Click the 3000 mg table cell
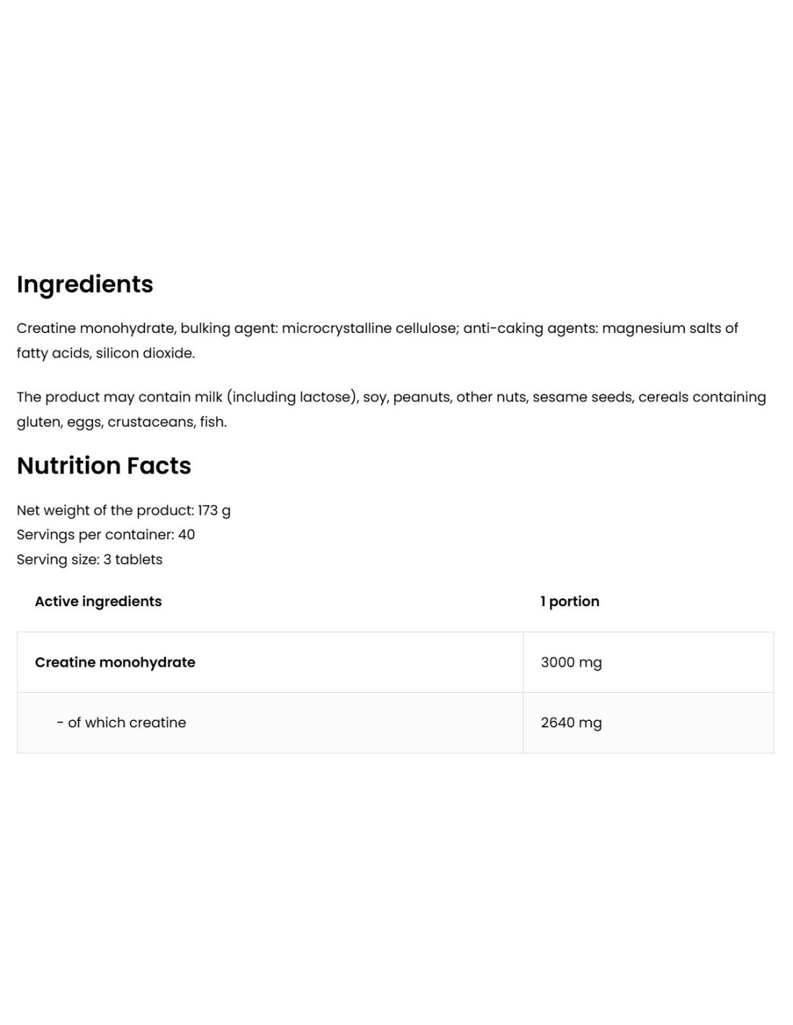This screenshot has width=793, height=1025. pos(571,662)
